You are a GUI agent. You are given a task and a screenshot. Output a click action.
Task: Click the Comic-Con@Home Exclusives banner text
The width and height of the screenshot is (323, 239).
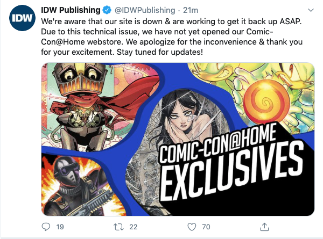click(231, 163)
